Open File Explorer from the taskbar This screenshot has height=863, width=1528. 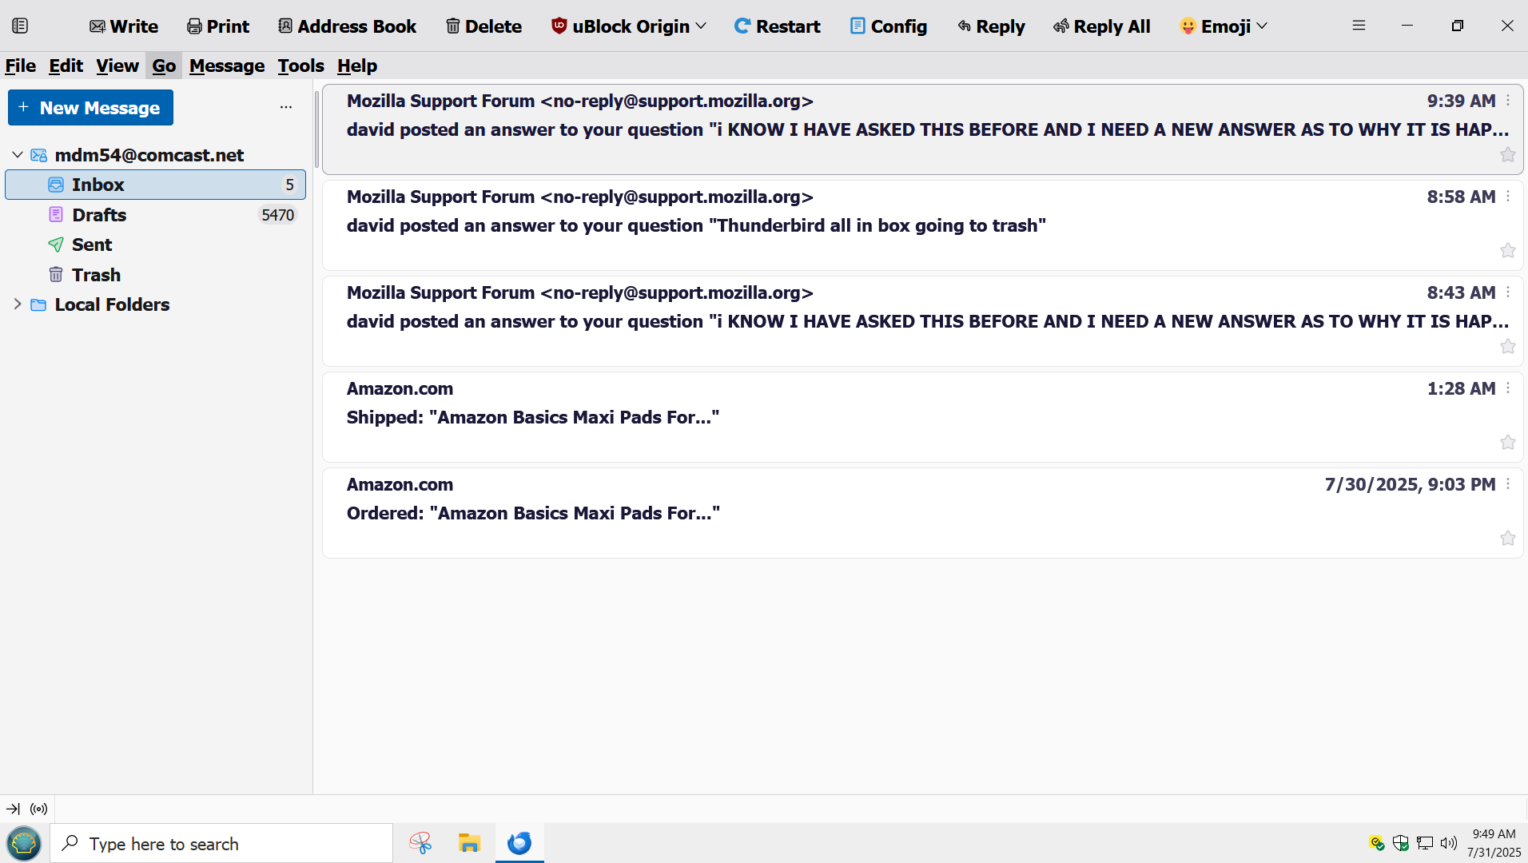click(x=469, y=843)
